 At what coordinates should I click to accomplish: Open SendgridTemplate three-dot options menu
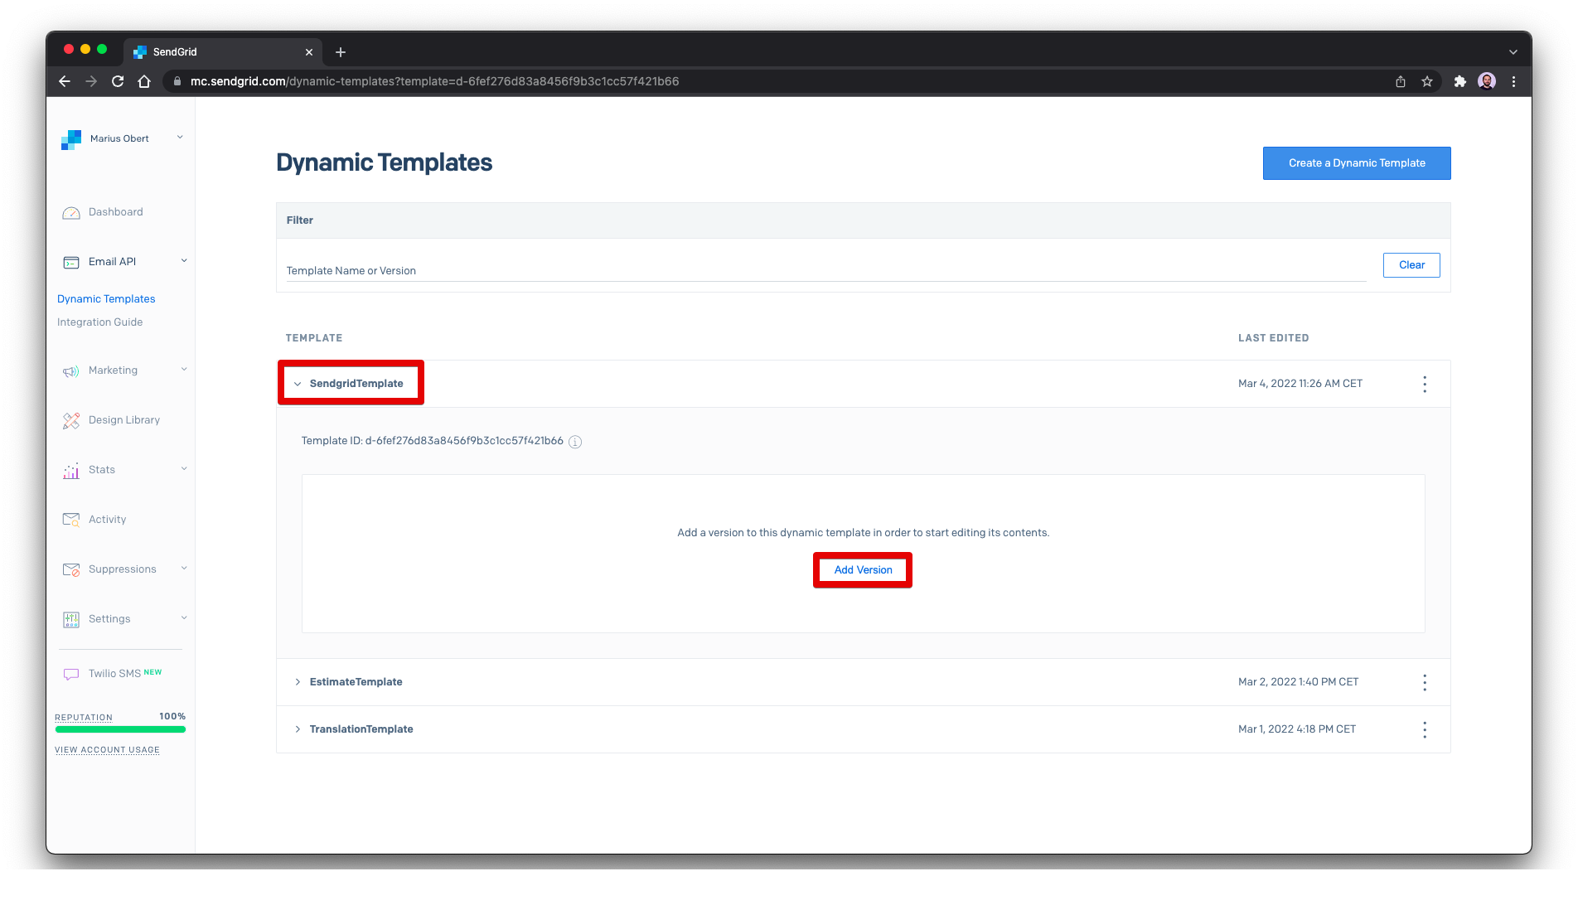[1425, 384]
